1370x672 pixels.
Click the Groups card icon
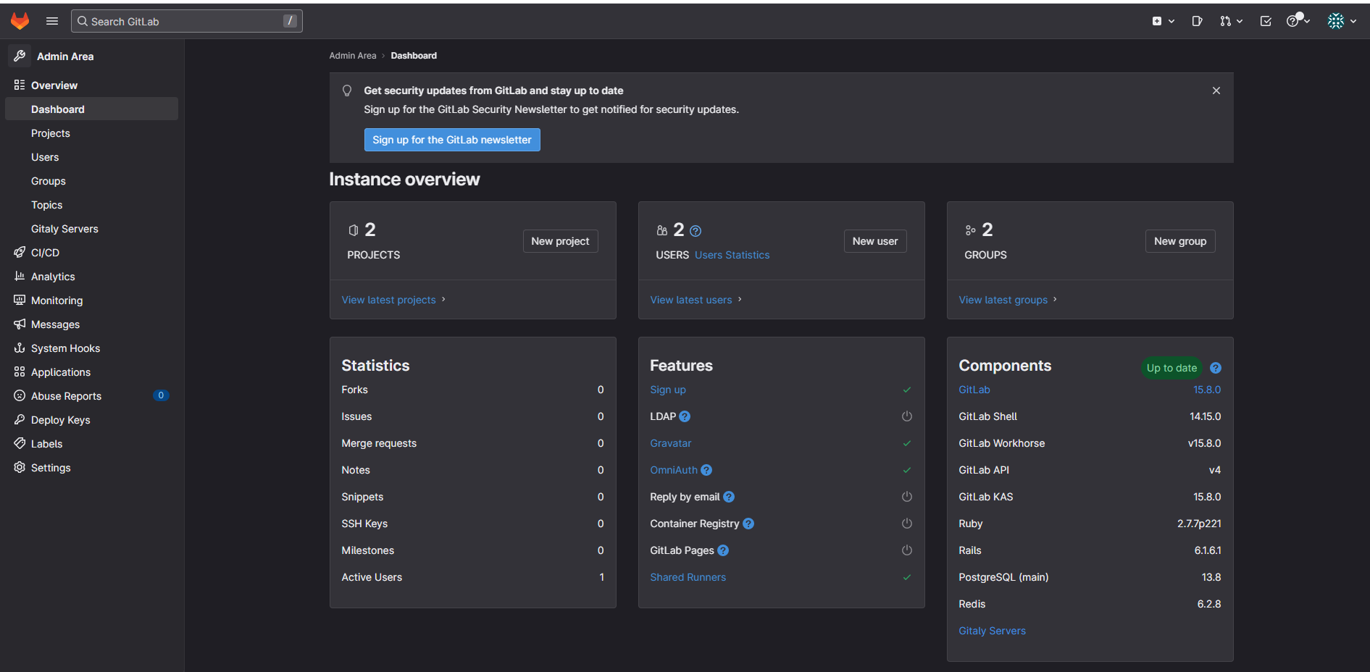point(971,230)
